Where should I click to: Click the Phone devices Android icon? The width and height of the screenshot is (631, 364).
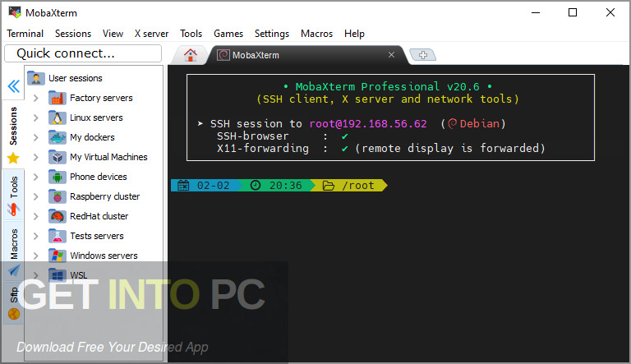point(58,177)
